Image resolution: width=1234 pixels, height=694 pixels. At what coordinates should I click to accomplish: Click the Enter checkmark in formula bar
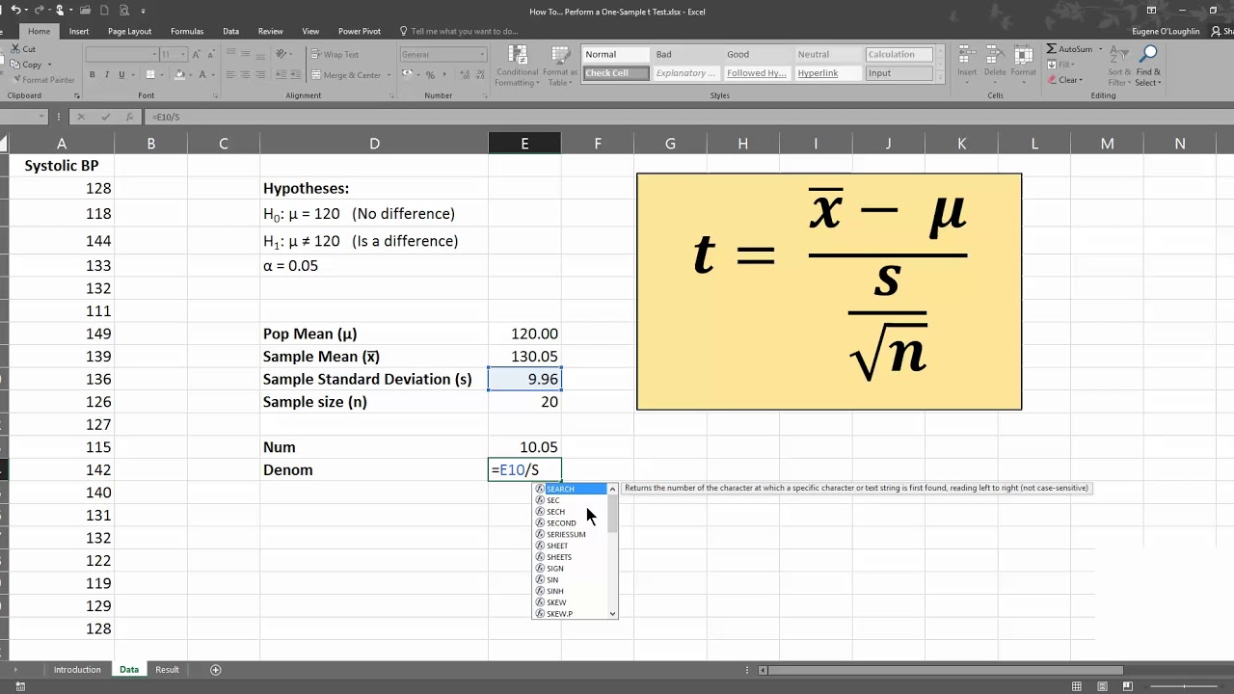click(105, 117)
